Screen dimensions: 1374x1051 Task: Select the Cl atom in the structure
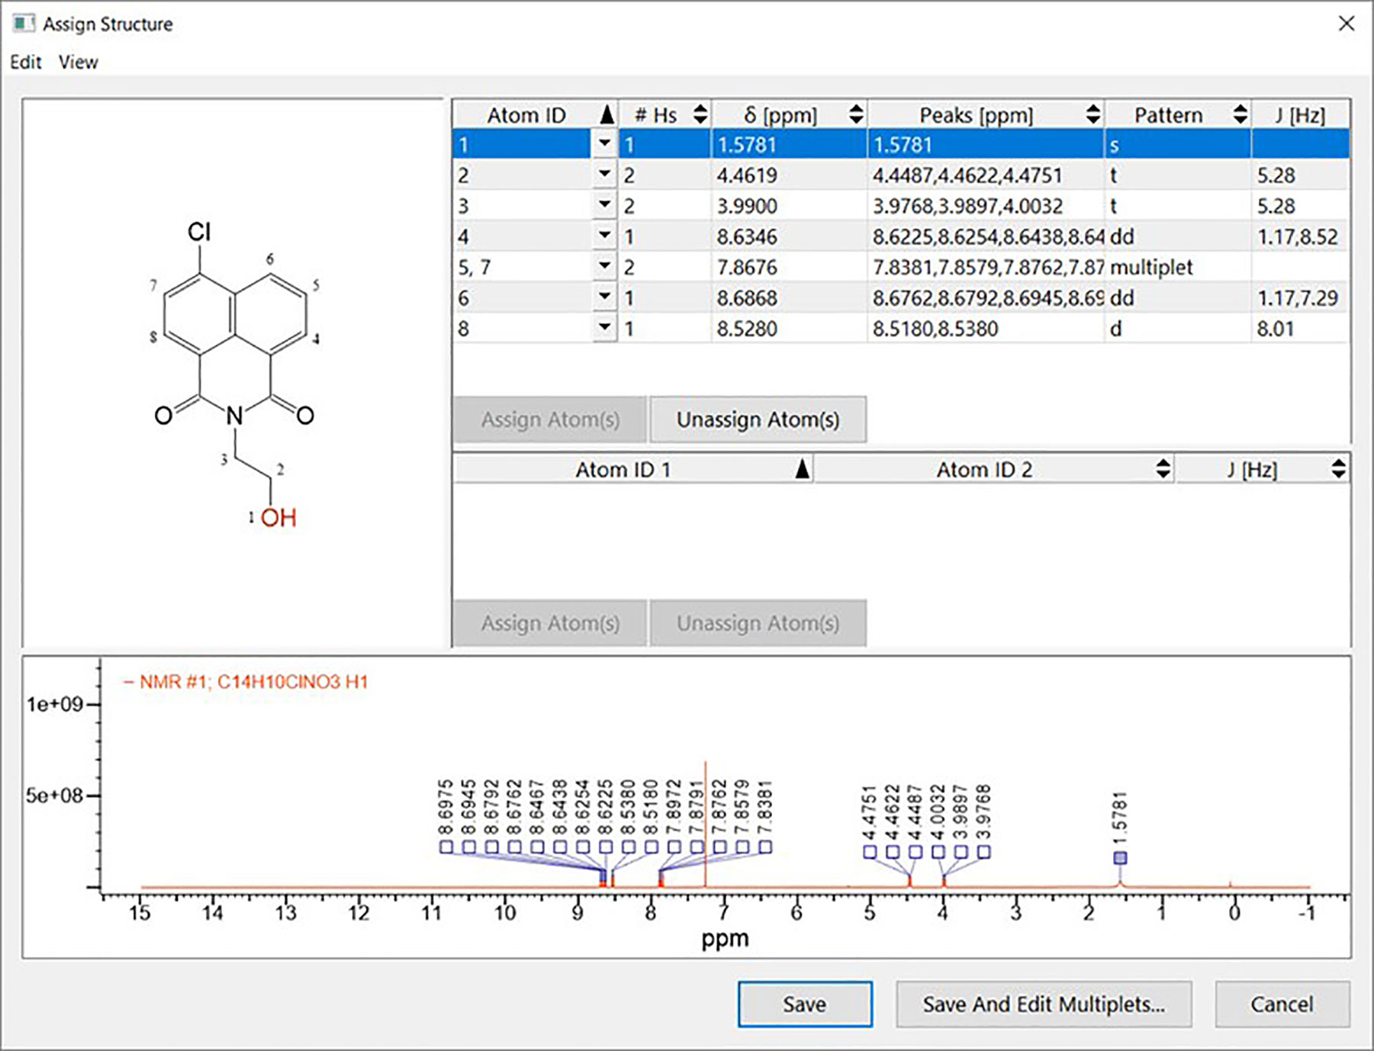click(199, 231)
